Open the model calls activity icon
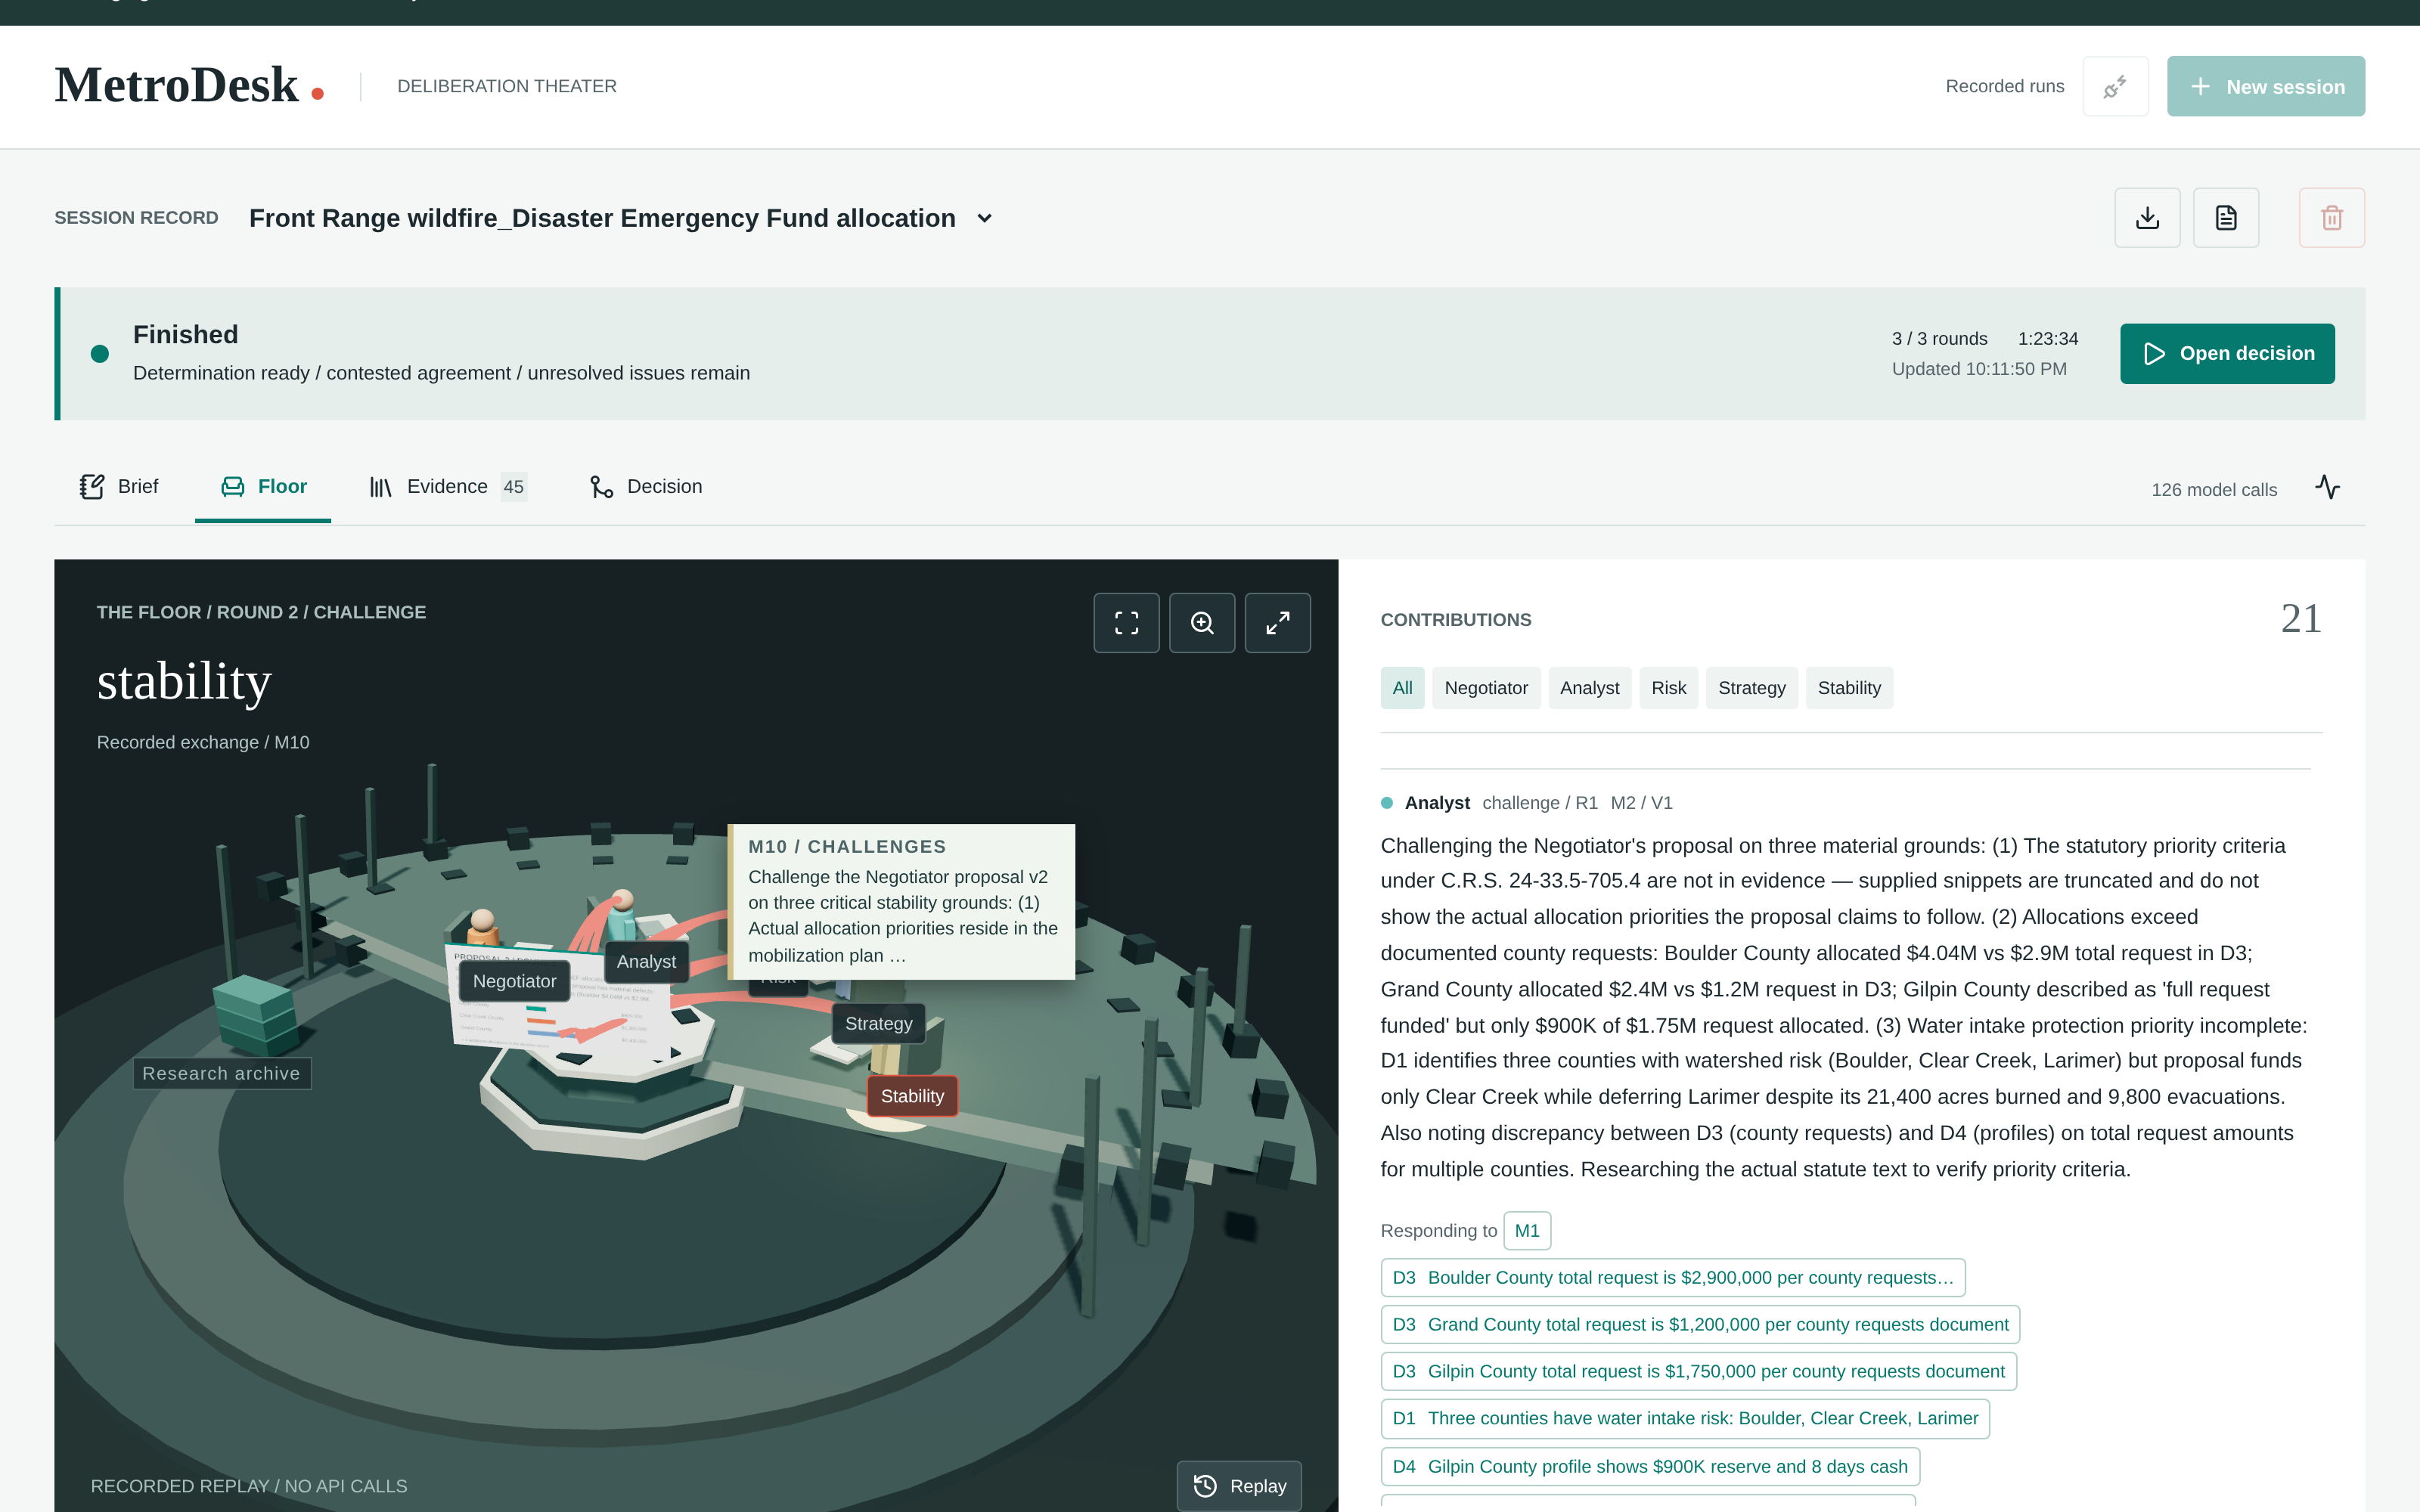 [x=2328, y=487]
